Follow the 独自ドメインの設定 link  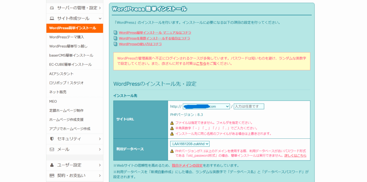click(x=187, y=166)
